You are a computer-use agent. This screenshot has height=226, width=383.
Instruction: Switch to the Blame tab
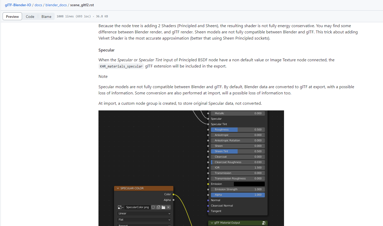pos(46,16)
